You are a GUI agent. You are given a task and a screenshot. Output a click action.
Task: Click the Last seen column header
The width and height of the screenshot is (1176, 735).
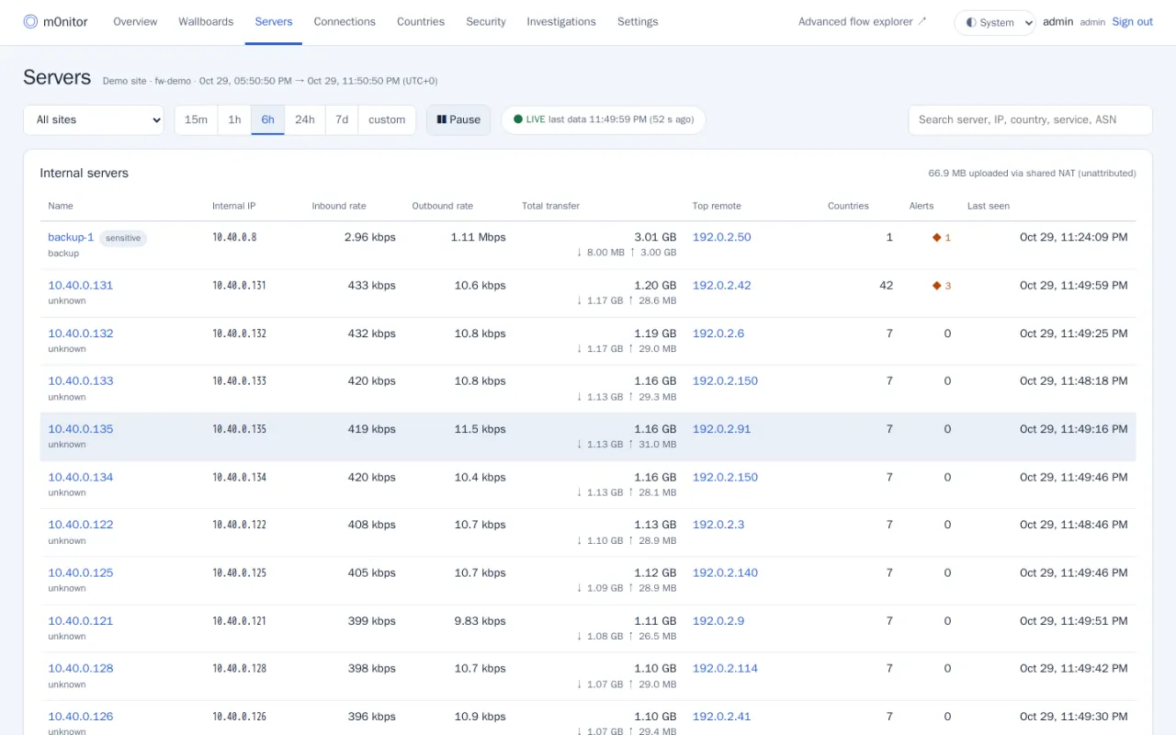[x=989, y=206]
